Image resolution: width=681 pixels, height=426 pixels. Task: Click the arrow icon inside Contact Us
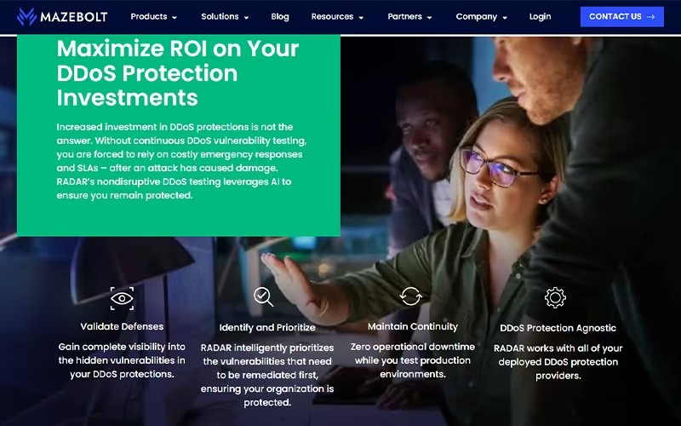pos(650,17)
